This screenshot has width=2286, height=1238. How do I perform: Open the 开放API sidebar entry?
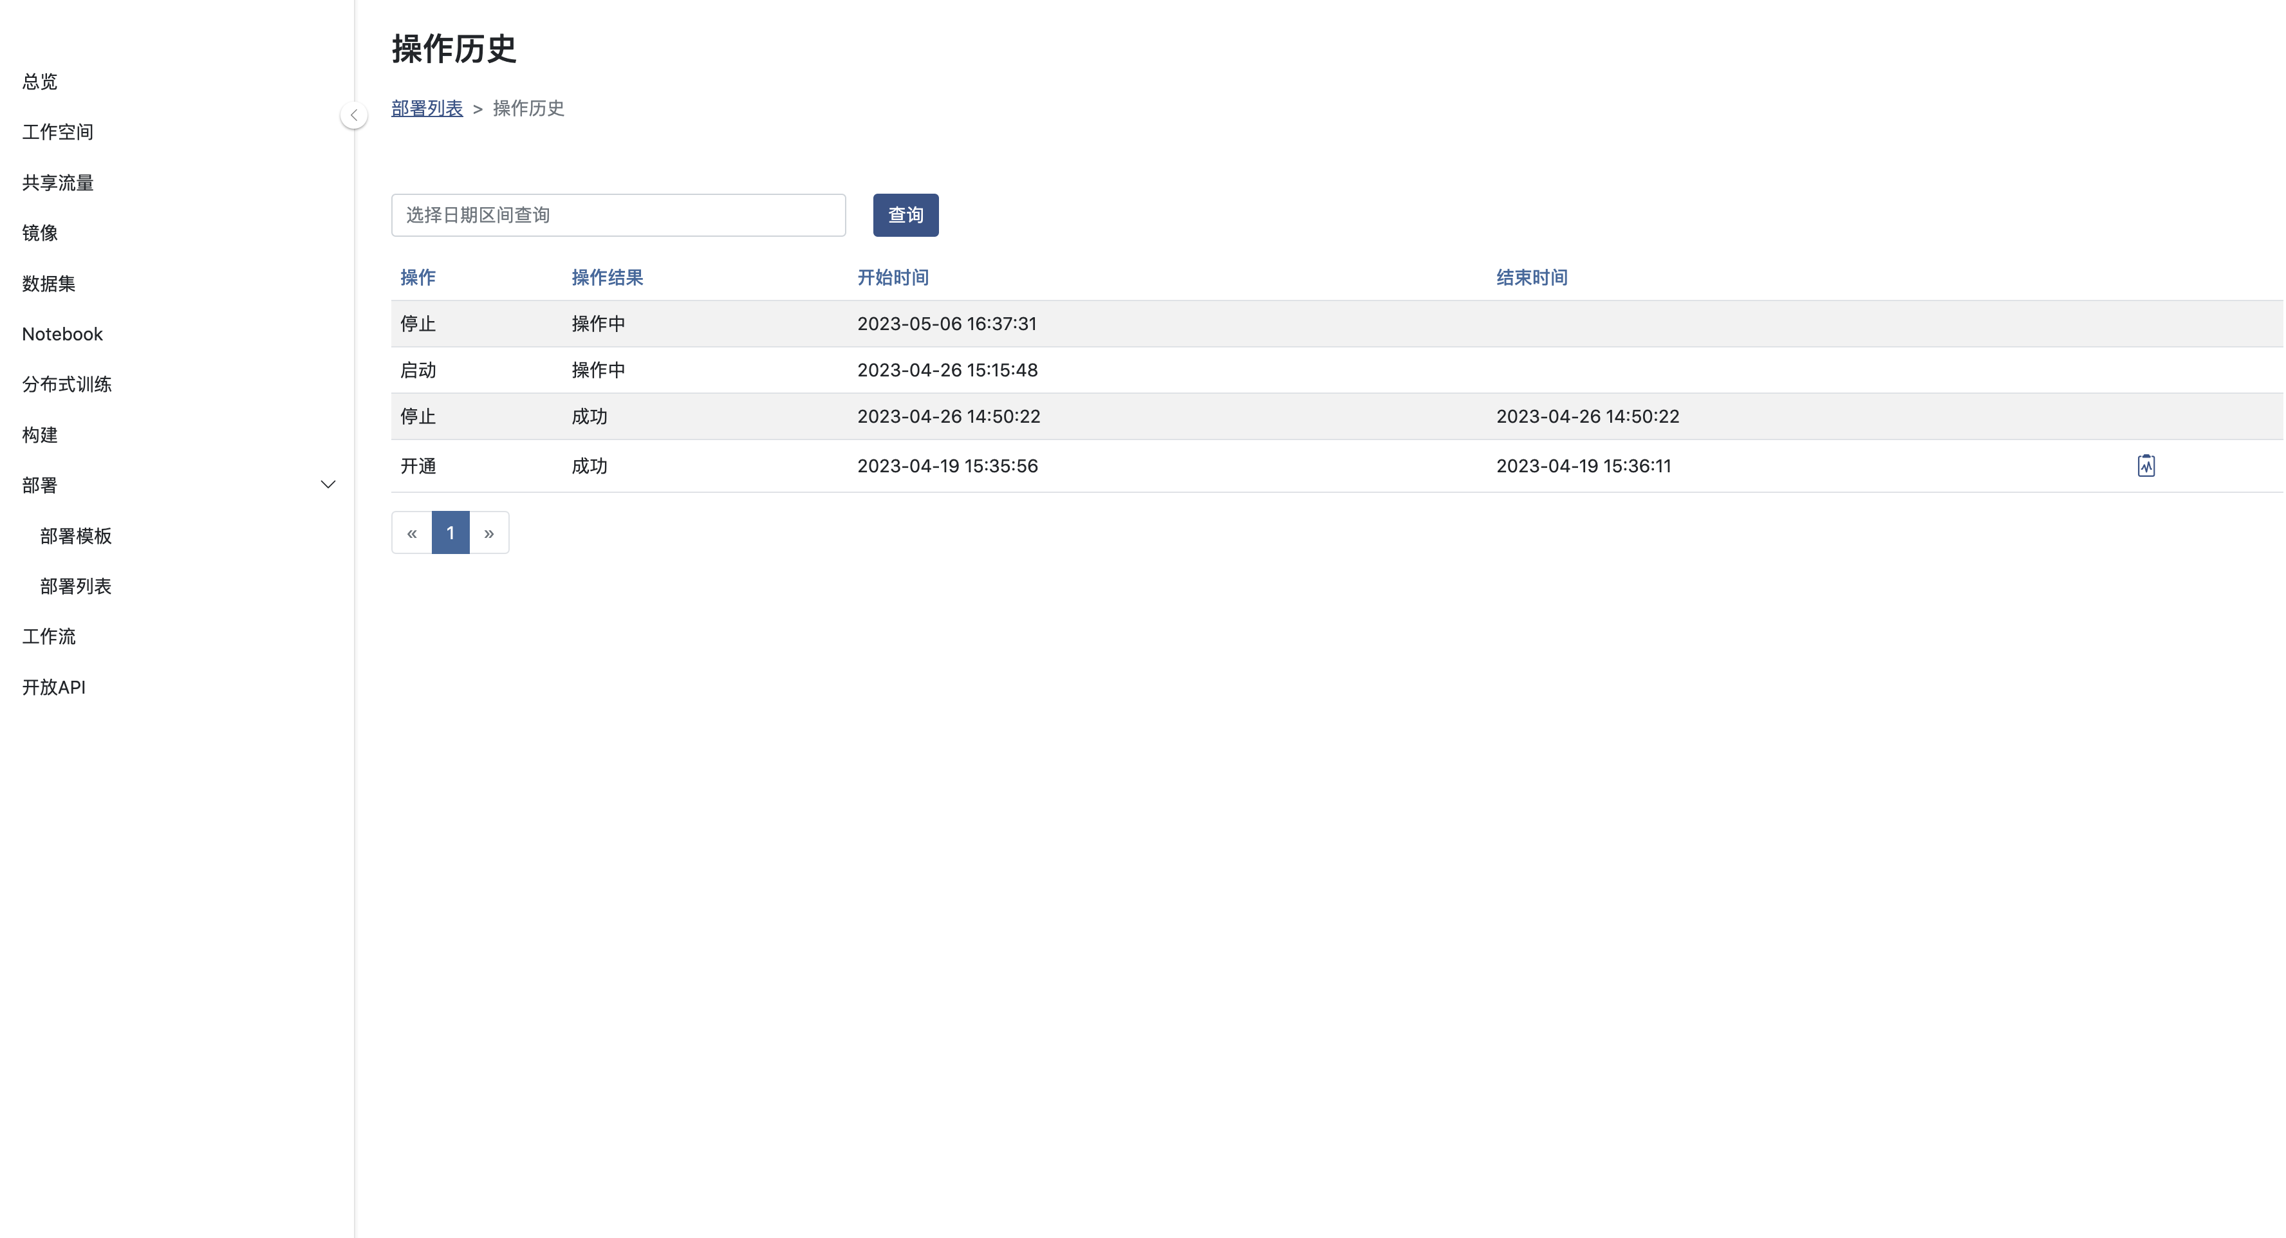click(53, 687)
